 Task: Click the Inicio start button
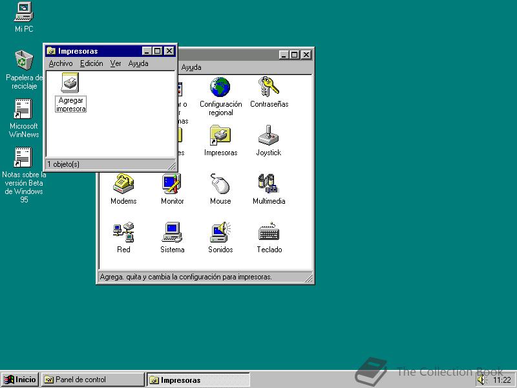click(20, 380)
